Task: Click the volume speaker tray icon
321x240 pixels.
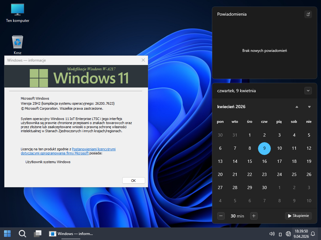Action: click(x=272, y=234)
